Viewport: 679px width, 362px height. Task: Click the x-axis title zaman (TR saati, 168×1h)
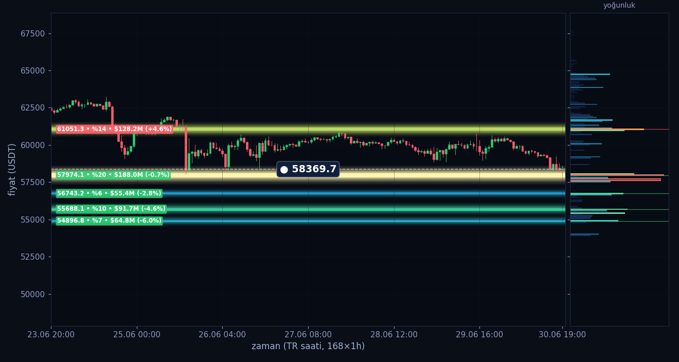[308, 347]
